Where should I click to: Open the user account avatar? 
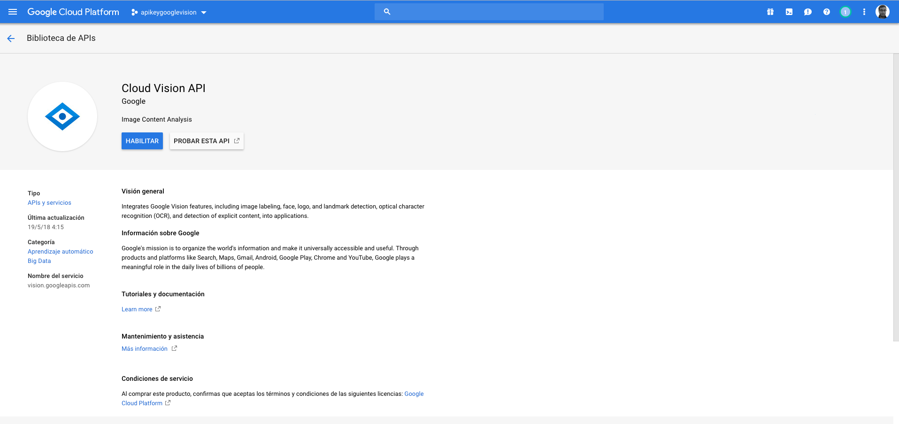pos(883,12)
